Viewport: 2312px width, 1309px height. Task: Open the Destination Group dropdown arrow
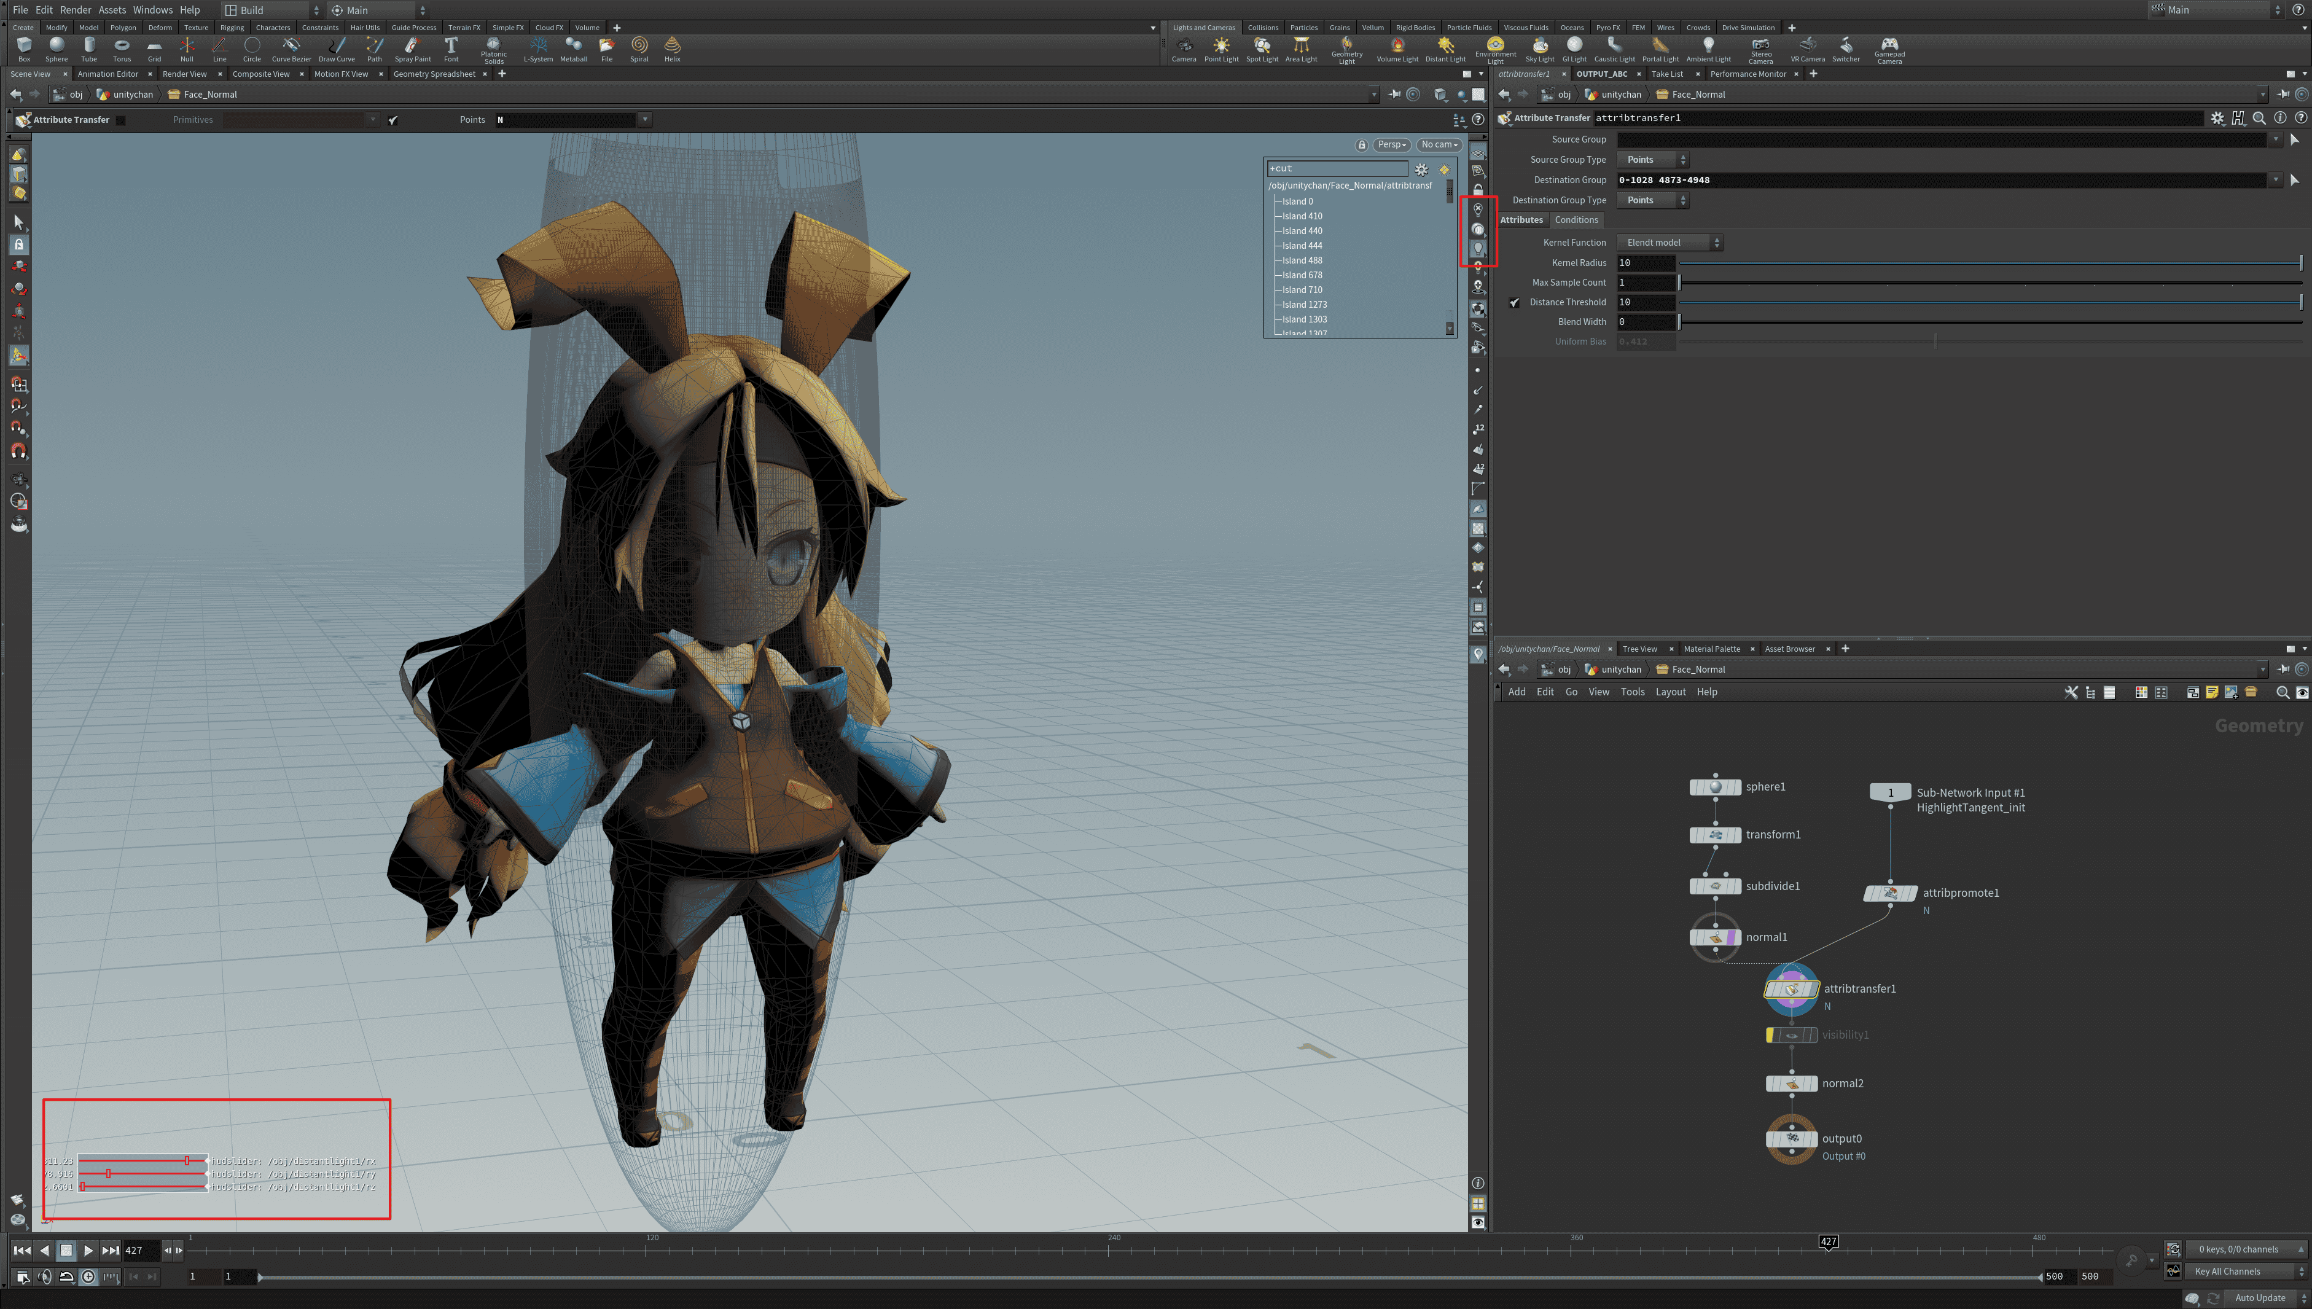2276,180
